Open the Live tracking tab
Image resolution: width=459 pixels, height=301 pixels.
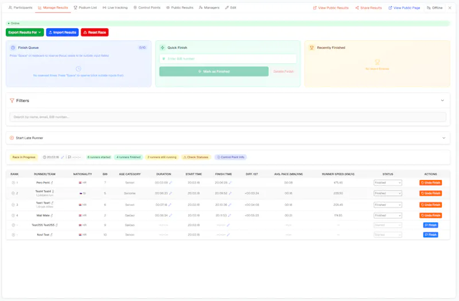click(115, 7)
